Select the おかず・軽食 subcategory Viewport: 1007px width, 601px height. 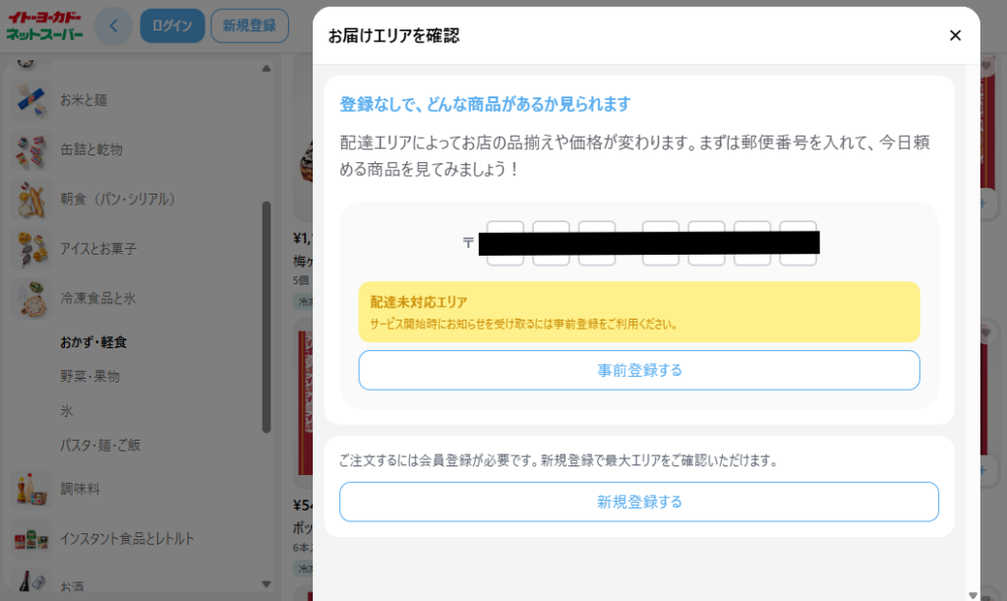[93, 342]
